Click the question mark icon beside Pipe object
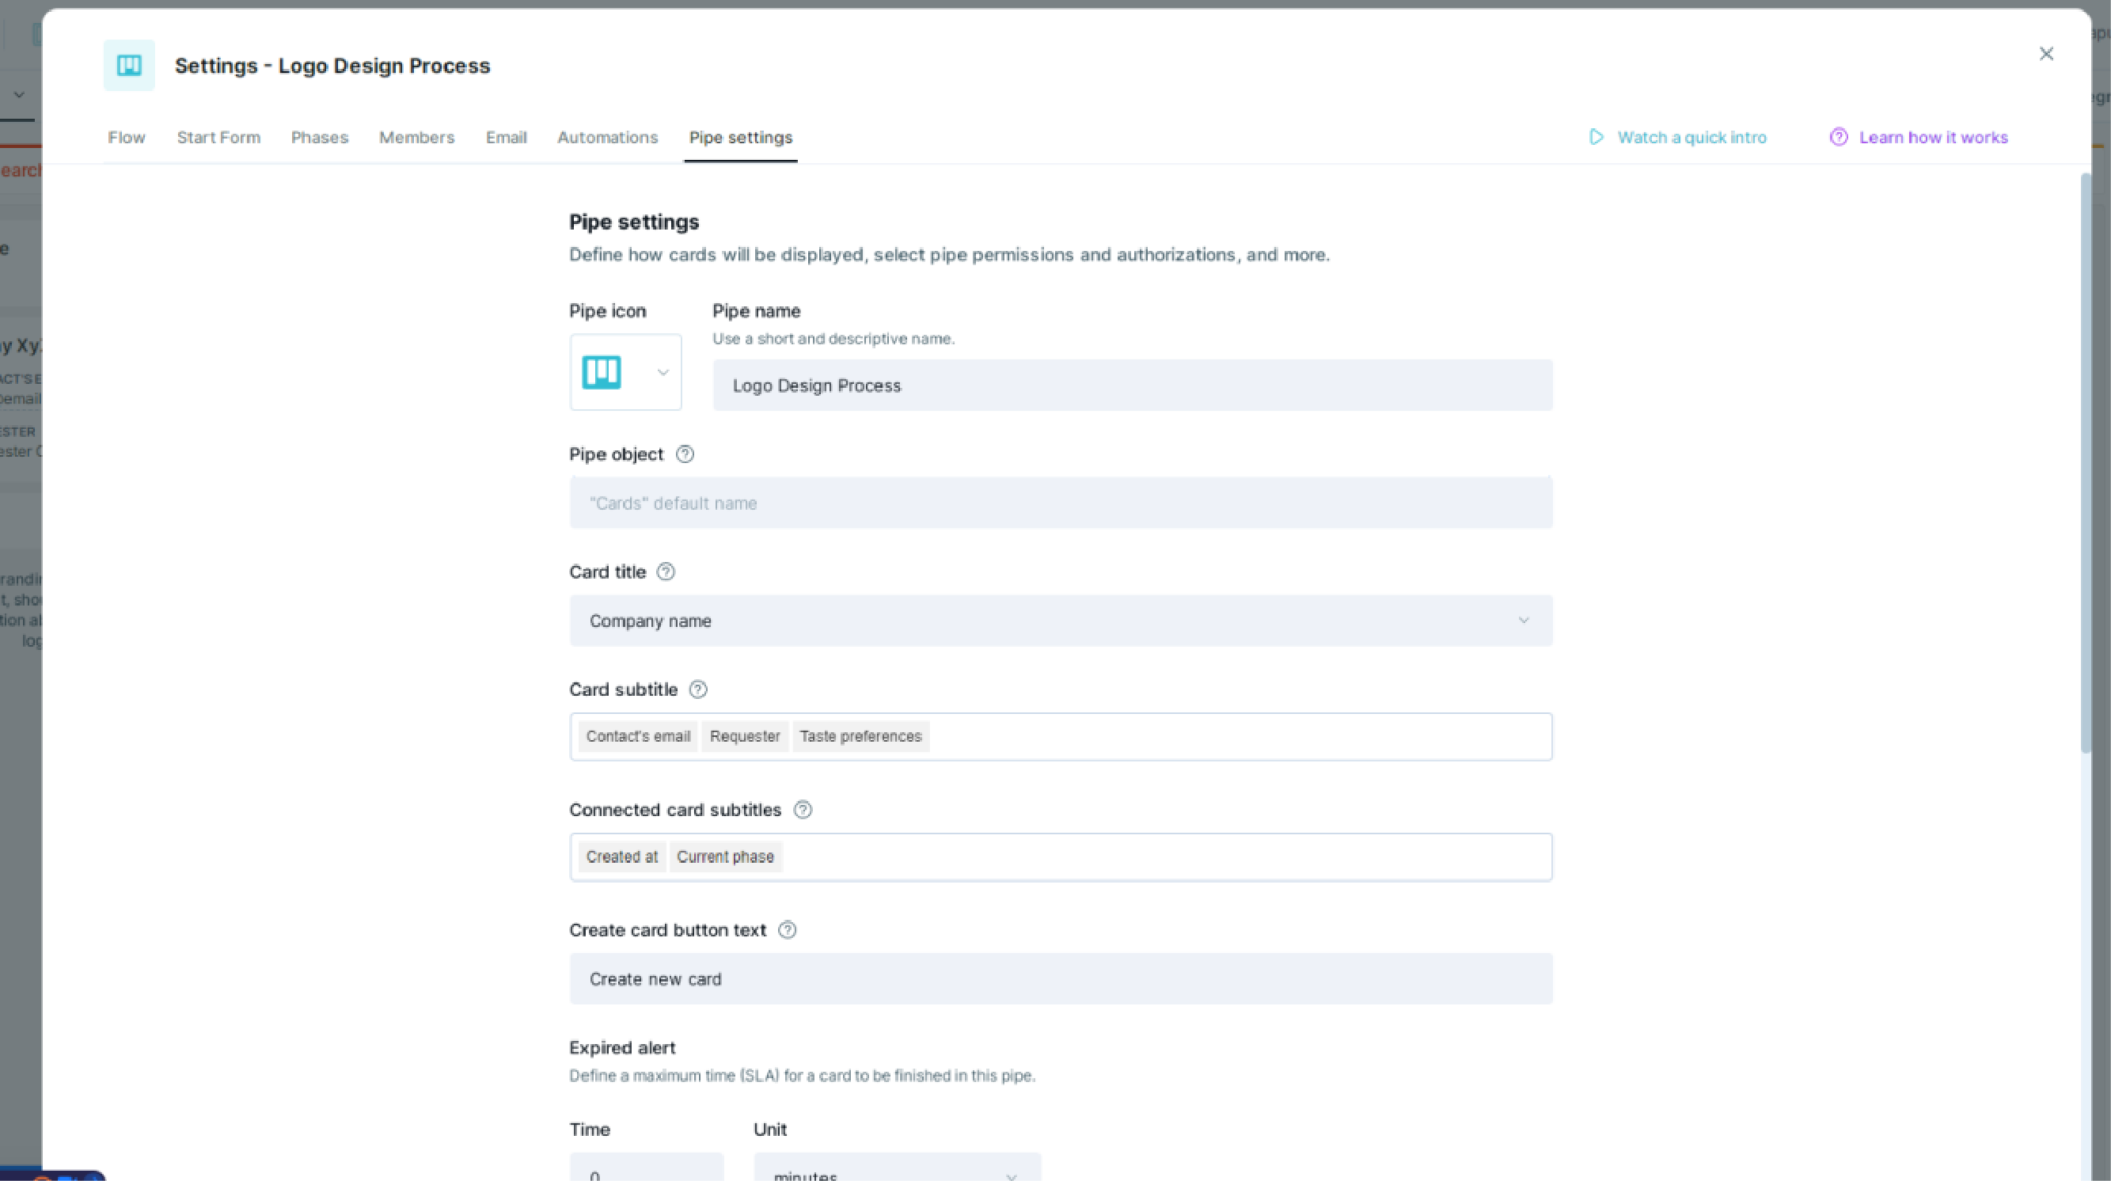The height and width of the screenshot is (1181, 2111). click(x=685, y=455)
